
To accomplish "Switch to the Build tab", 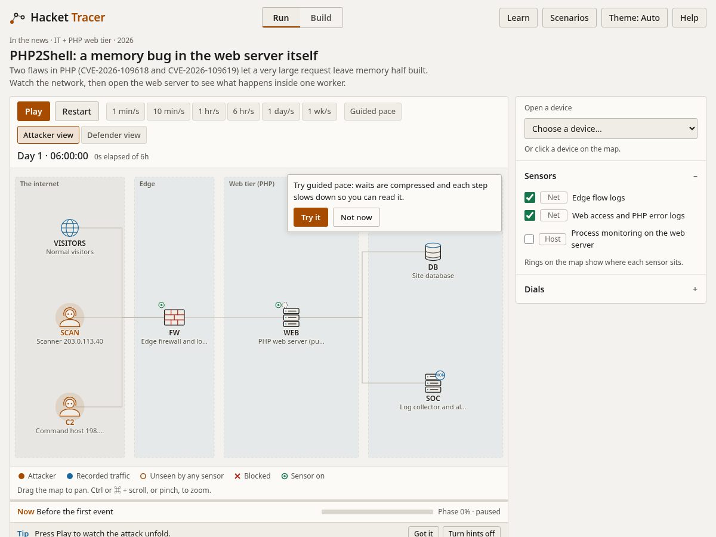I will 321,18.
